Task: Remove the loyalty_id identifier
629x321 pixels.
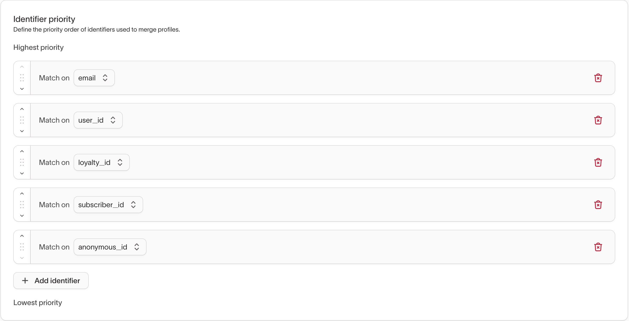Action: point(598,162)
